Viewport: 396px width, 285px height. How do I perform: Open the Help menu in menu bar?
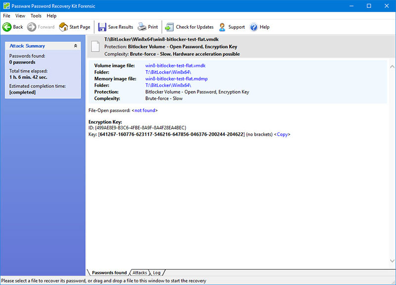[51, 16]
